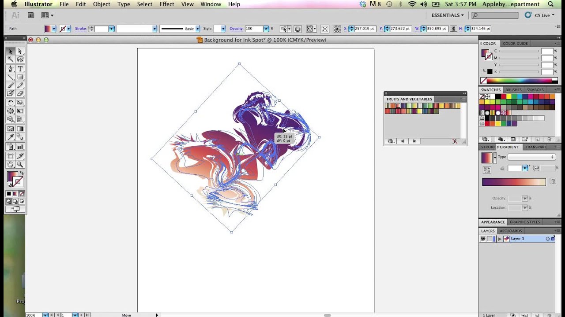Select the Selection (black arrow) tool
The image size is (565, 317).
tap(11, 52)
